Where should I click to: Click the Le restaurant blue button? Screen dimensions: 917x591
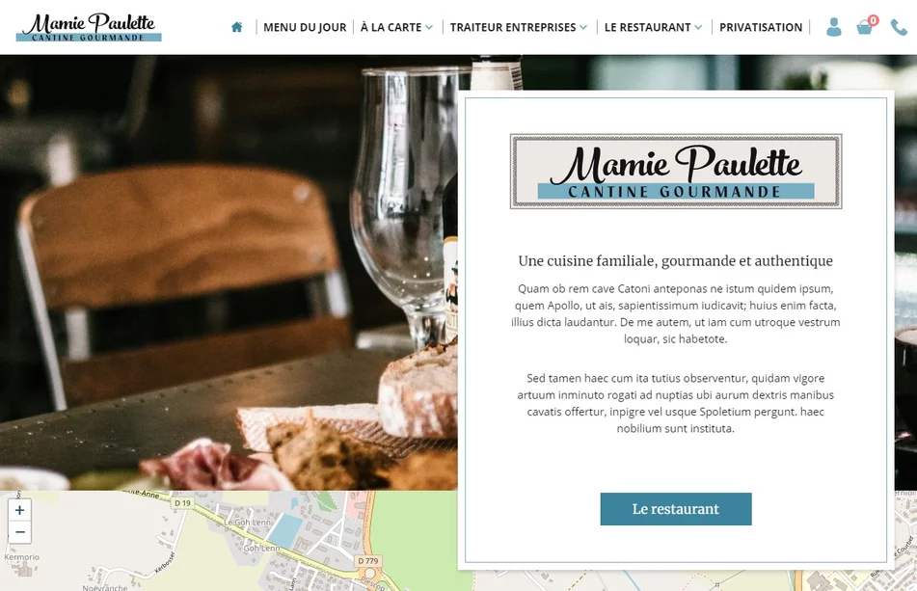[x=676, y=509]
